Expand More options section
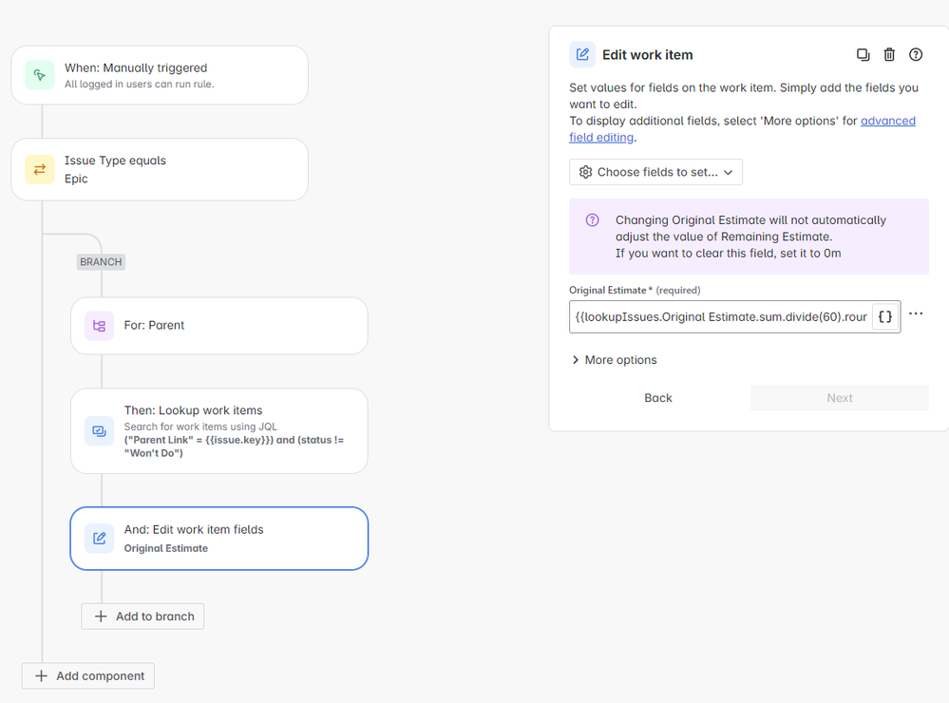Image resolution: width=949 pixels, height=703 pixels. click(615, 360)
